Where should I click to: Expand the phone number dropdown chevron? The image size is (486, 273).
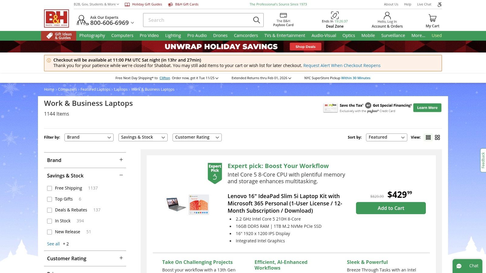[x=132, y=23]
